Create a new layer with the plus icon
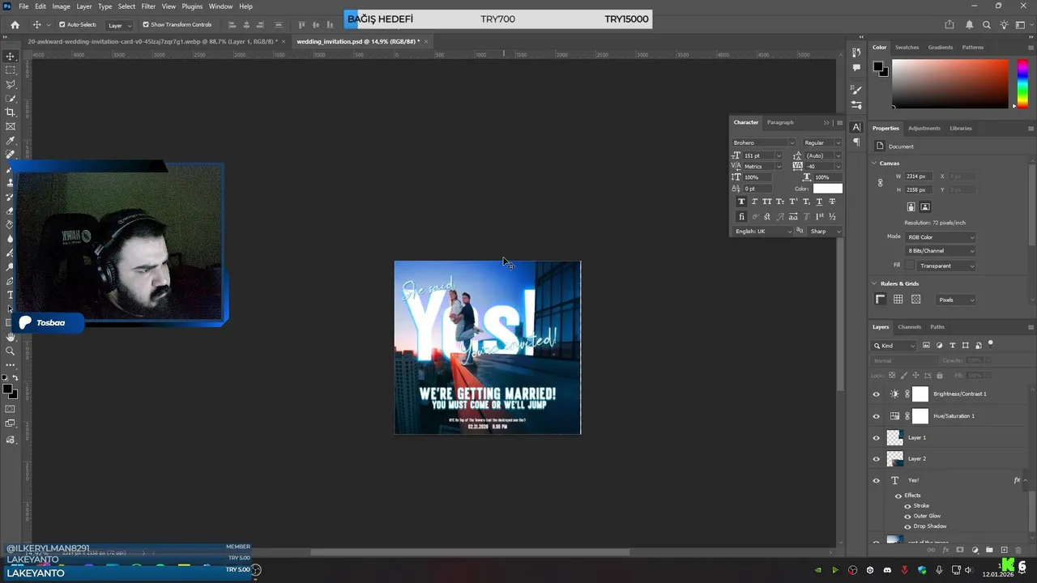1037x583 pixels. click(x=1005, y=550)
